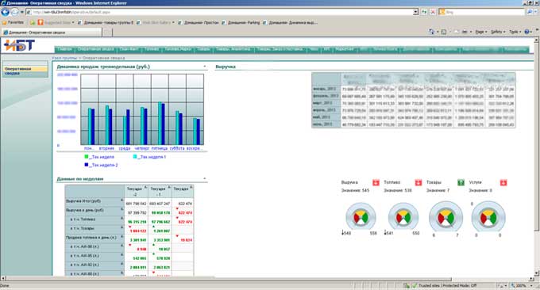The image size is (540, 290).
Task: Click the Add to Favorites Bar icon
Action: (x=33, y=22)
